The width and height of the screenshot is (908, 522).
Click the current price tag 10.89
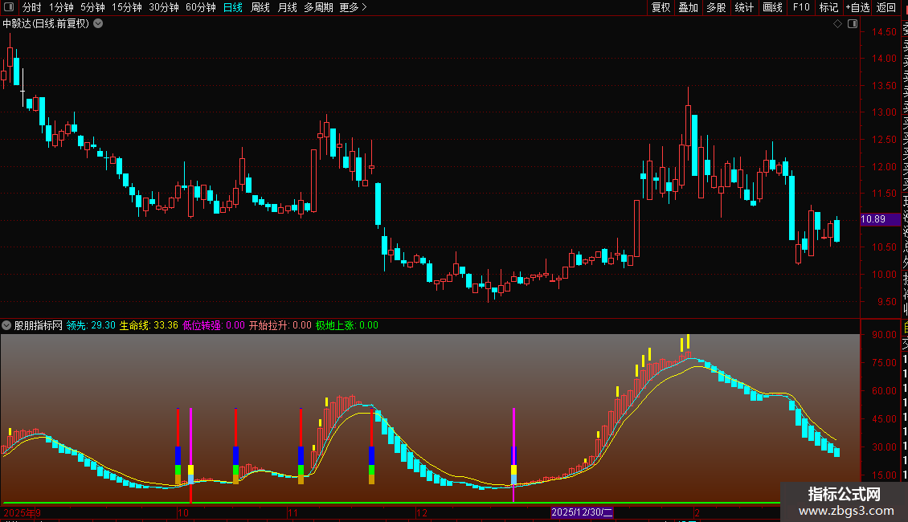880,218
